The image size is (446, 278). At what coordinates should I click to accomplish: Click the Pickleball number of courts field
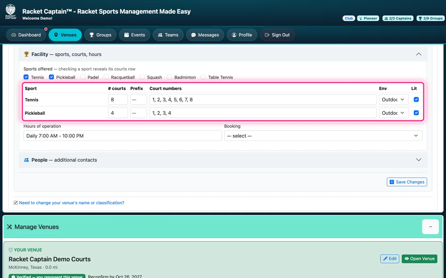tap(118, 113)
